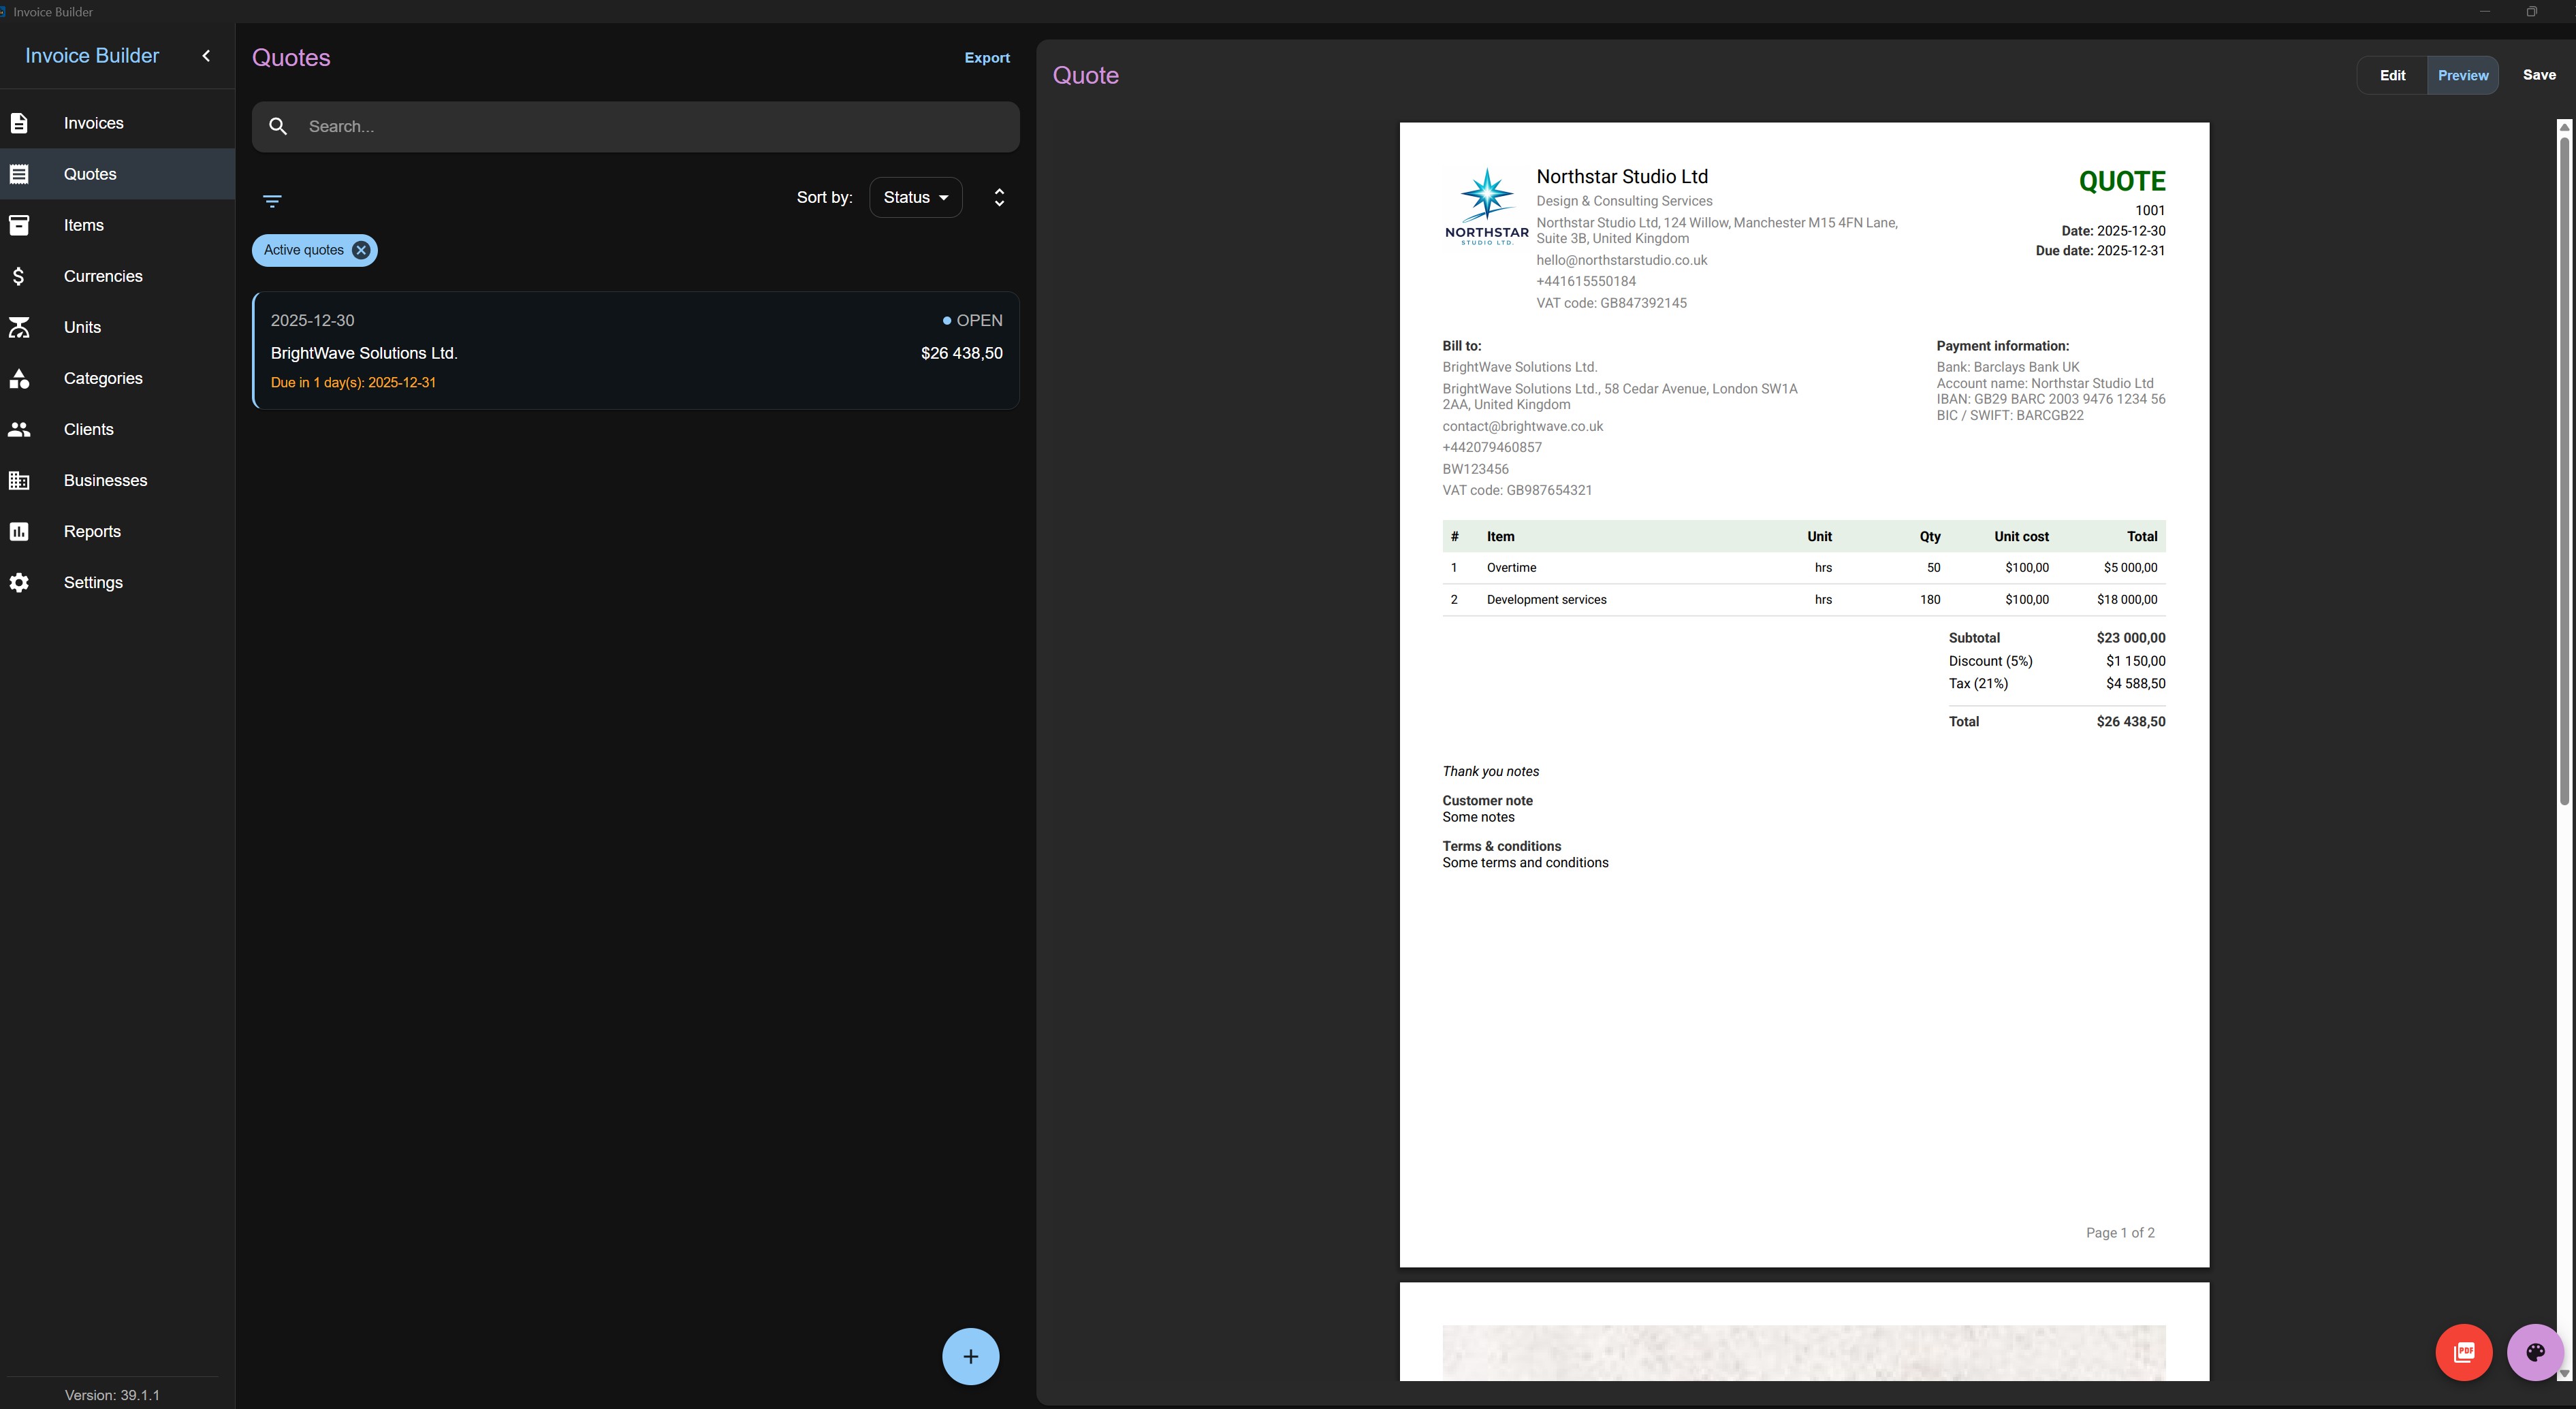Click the filter list icon
Image resolution: width=2576 pixels, height=1409 pixels.
(272, 201)
